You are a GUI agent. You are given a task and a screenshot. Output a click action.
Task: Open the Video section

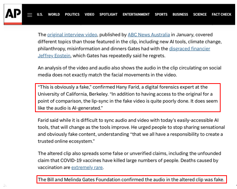(x=89, y=14)
